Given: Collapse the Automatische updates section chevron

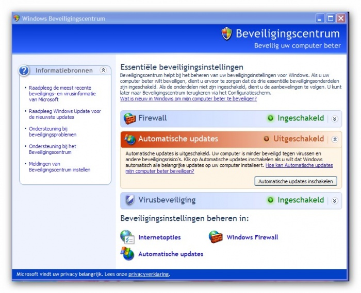Looking at the screenshot, I should click(x=335, y=139).
